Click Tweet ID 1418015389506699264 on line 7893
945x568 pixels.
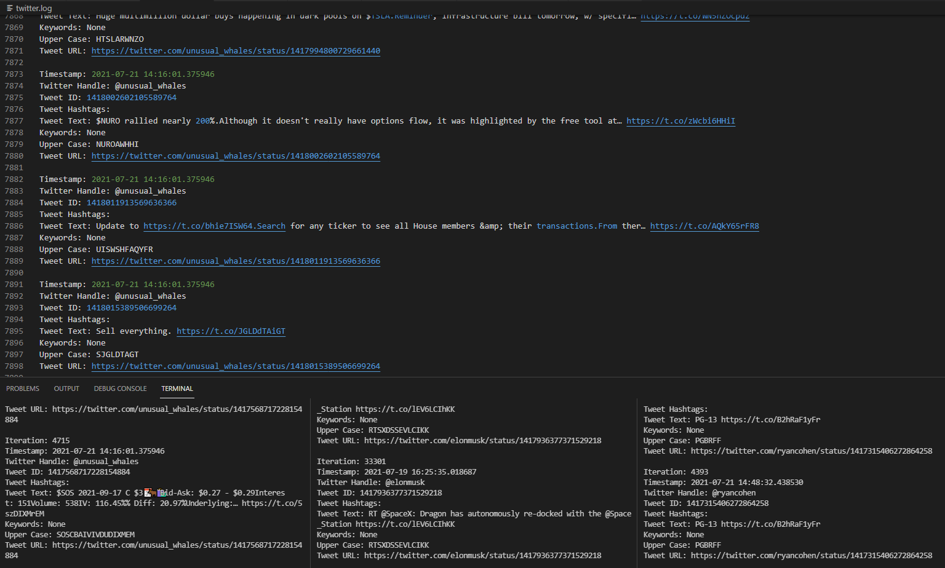(x=132, y=308)
